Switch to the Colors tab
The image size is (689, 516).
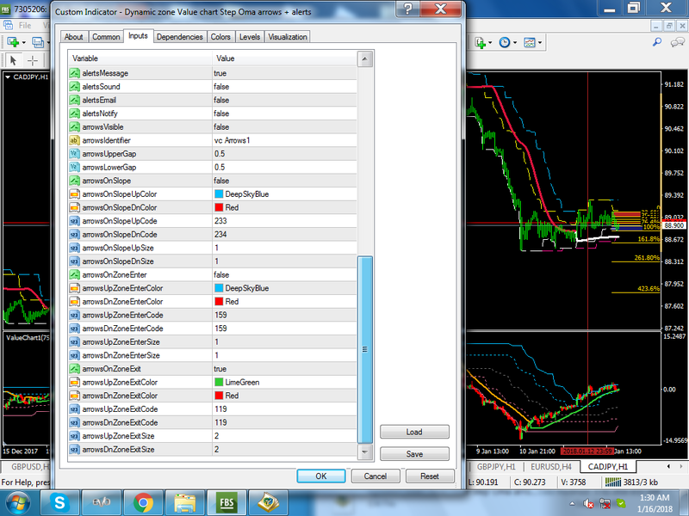tap(220, 37)
